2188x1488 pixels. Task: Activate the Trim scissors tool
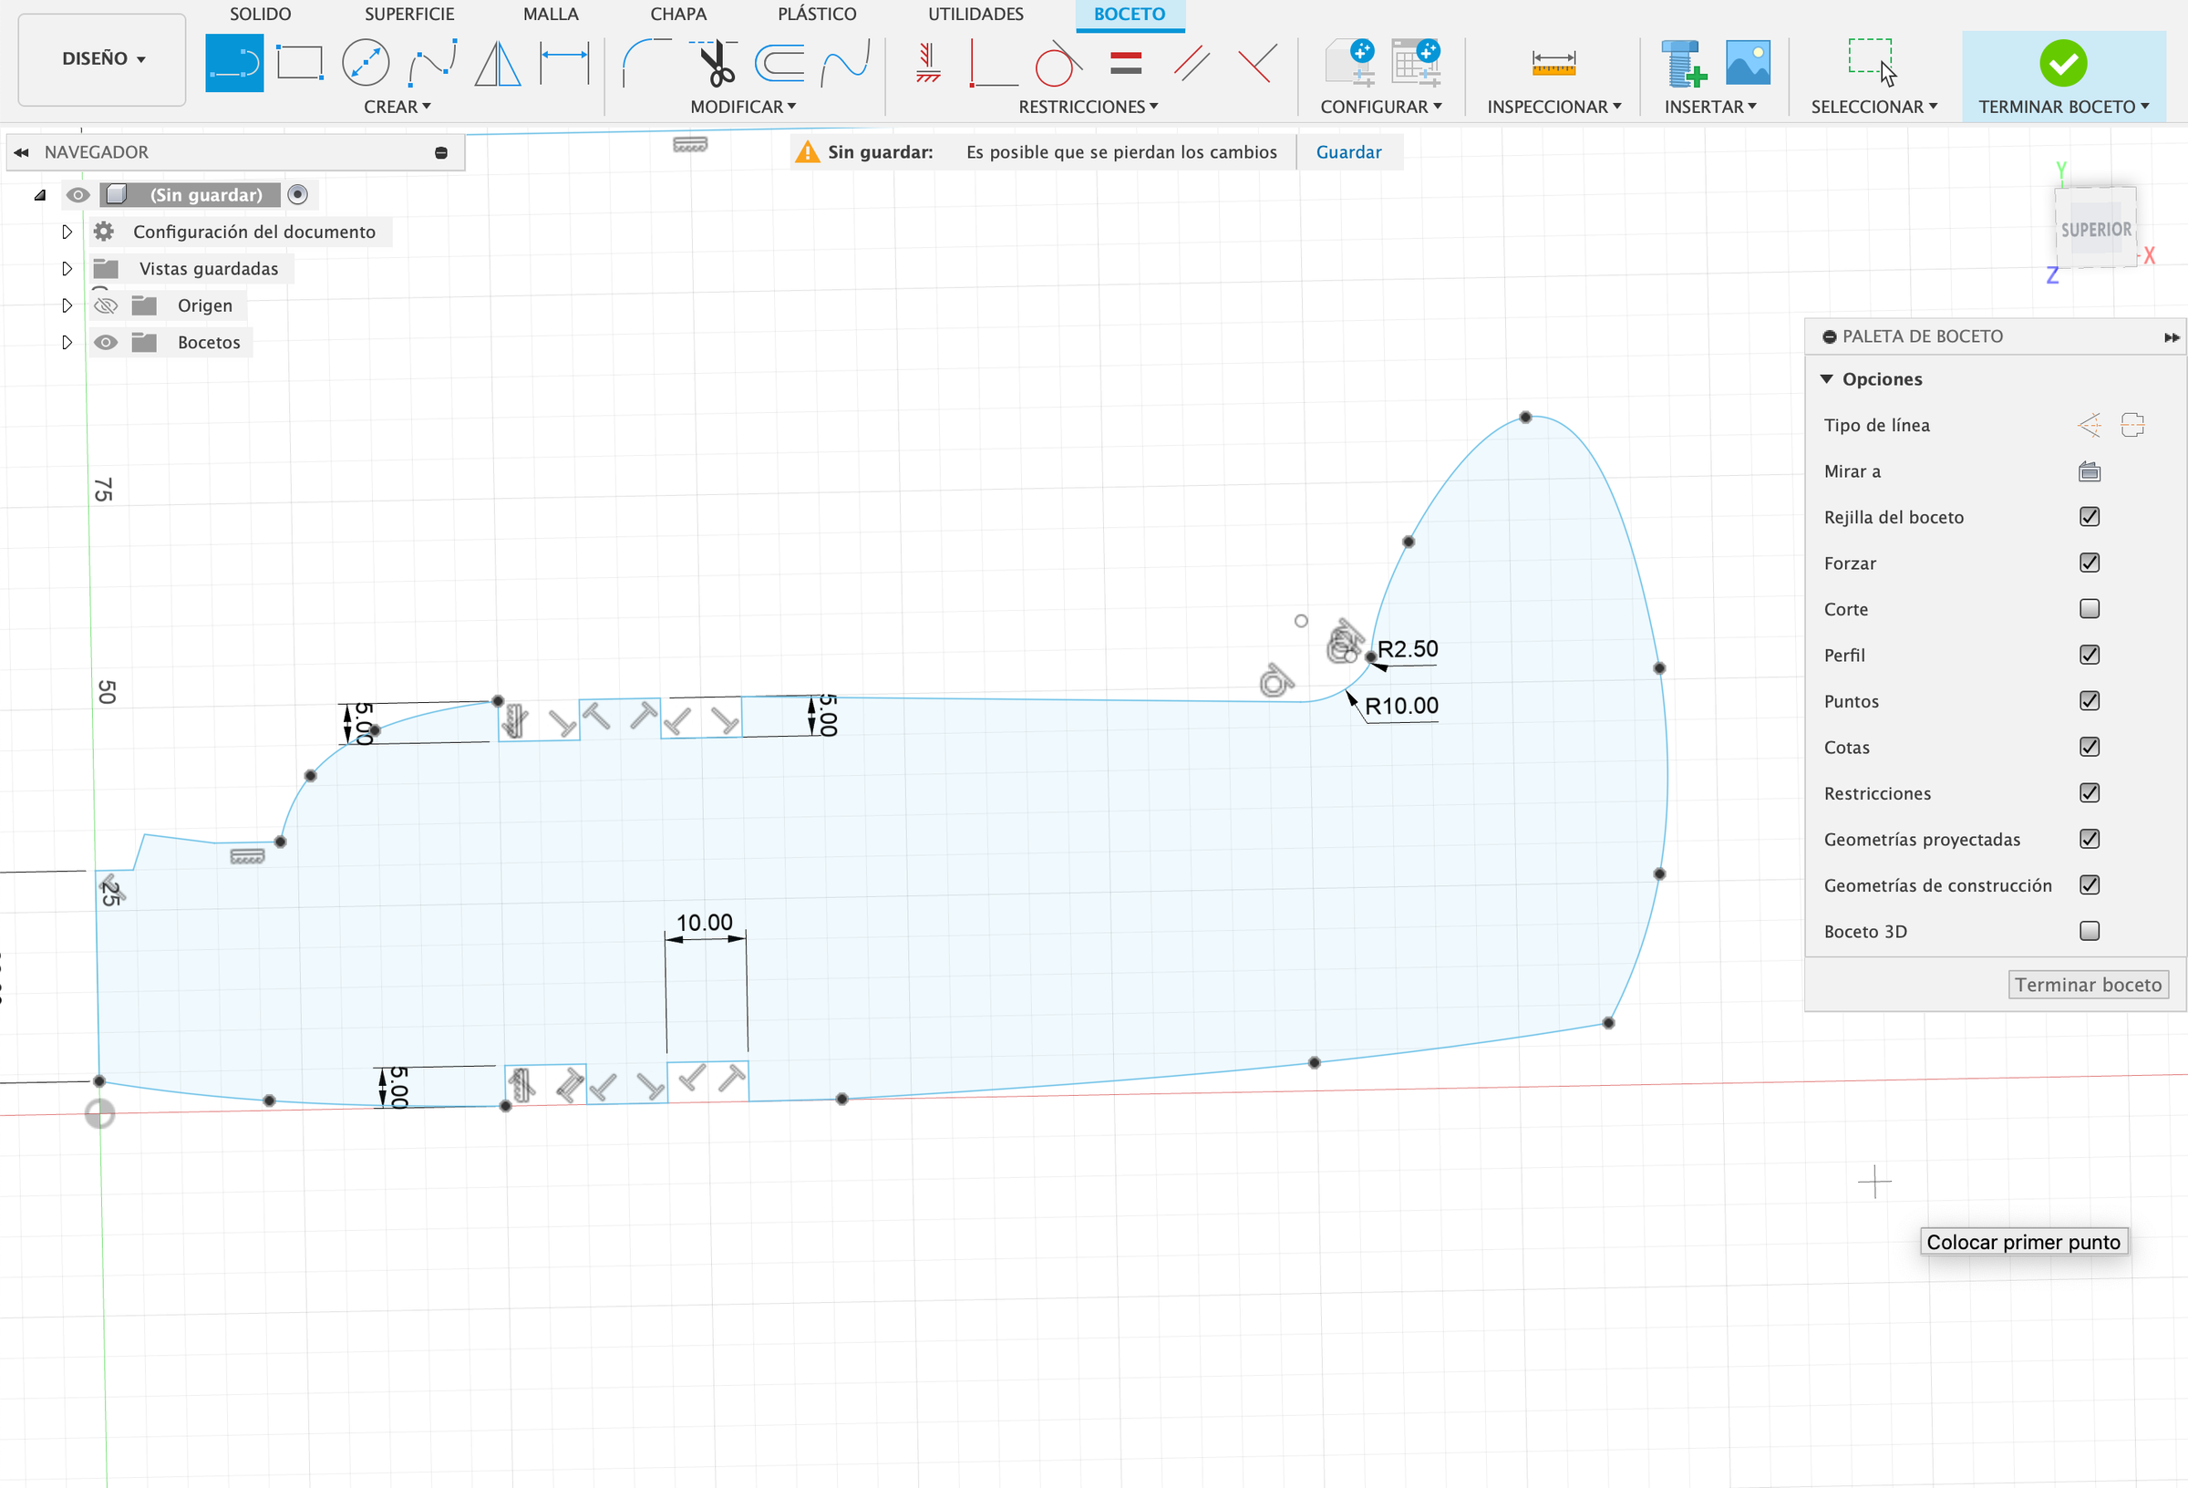[x=716, y=63]
